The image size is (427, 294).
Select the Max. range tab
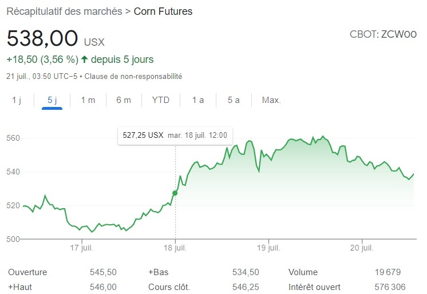[271, 100]
